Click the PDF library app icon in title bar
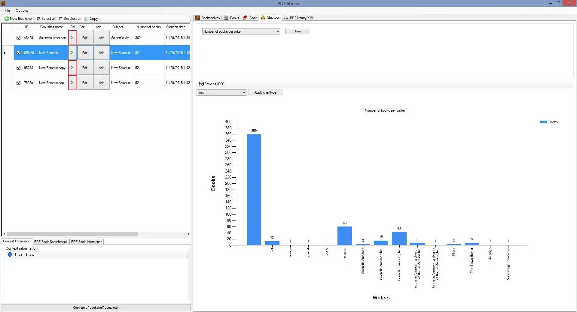Screen dimensions: 577x312 click(3, 3)
